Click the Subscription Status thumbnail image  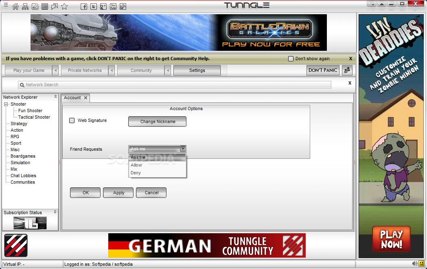(x=30, y=223)
